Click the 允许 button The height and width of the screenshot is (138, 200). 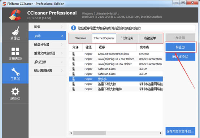[x=180, y=38]
